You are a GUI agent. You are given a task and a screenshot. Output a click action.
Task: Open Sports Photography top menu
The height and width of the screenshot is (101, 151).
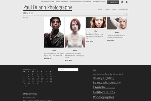(99, 2)
